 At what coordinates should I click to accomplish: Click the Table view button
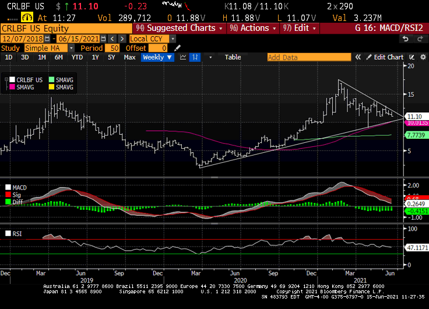(233, 57)
